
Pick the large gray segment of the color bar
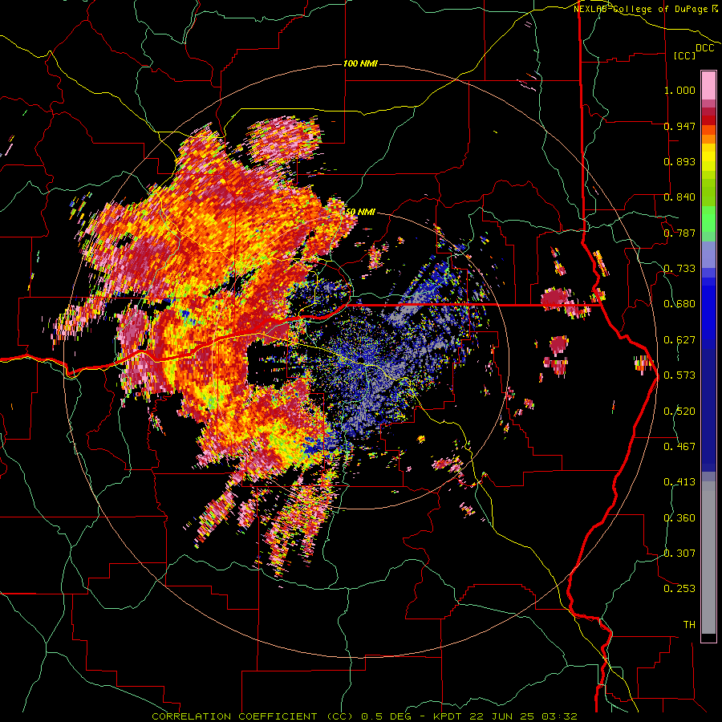click(708, 558)
